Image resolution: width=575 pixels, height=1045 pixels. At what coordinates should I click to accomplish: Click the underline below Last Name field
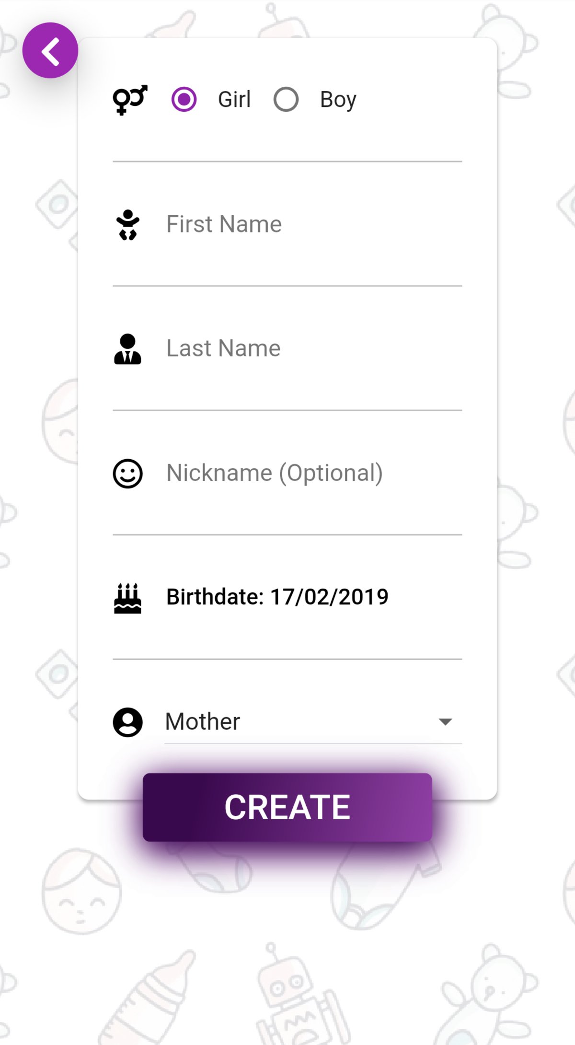pyautogui.click(x=287, y=410)
